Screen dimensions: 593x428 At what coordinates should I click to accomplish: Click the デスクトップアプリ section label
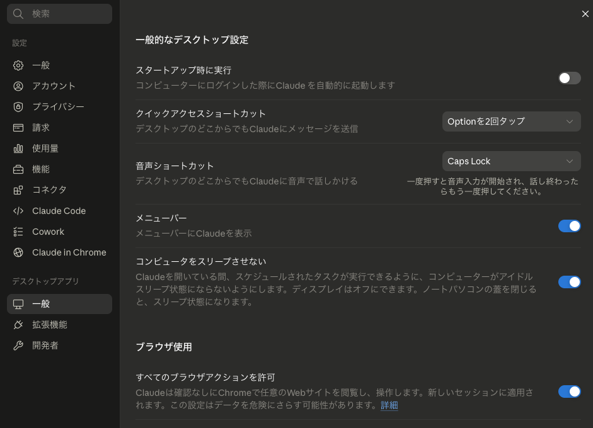point(45,281)
